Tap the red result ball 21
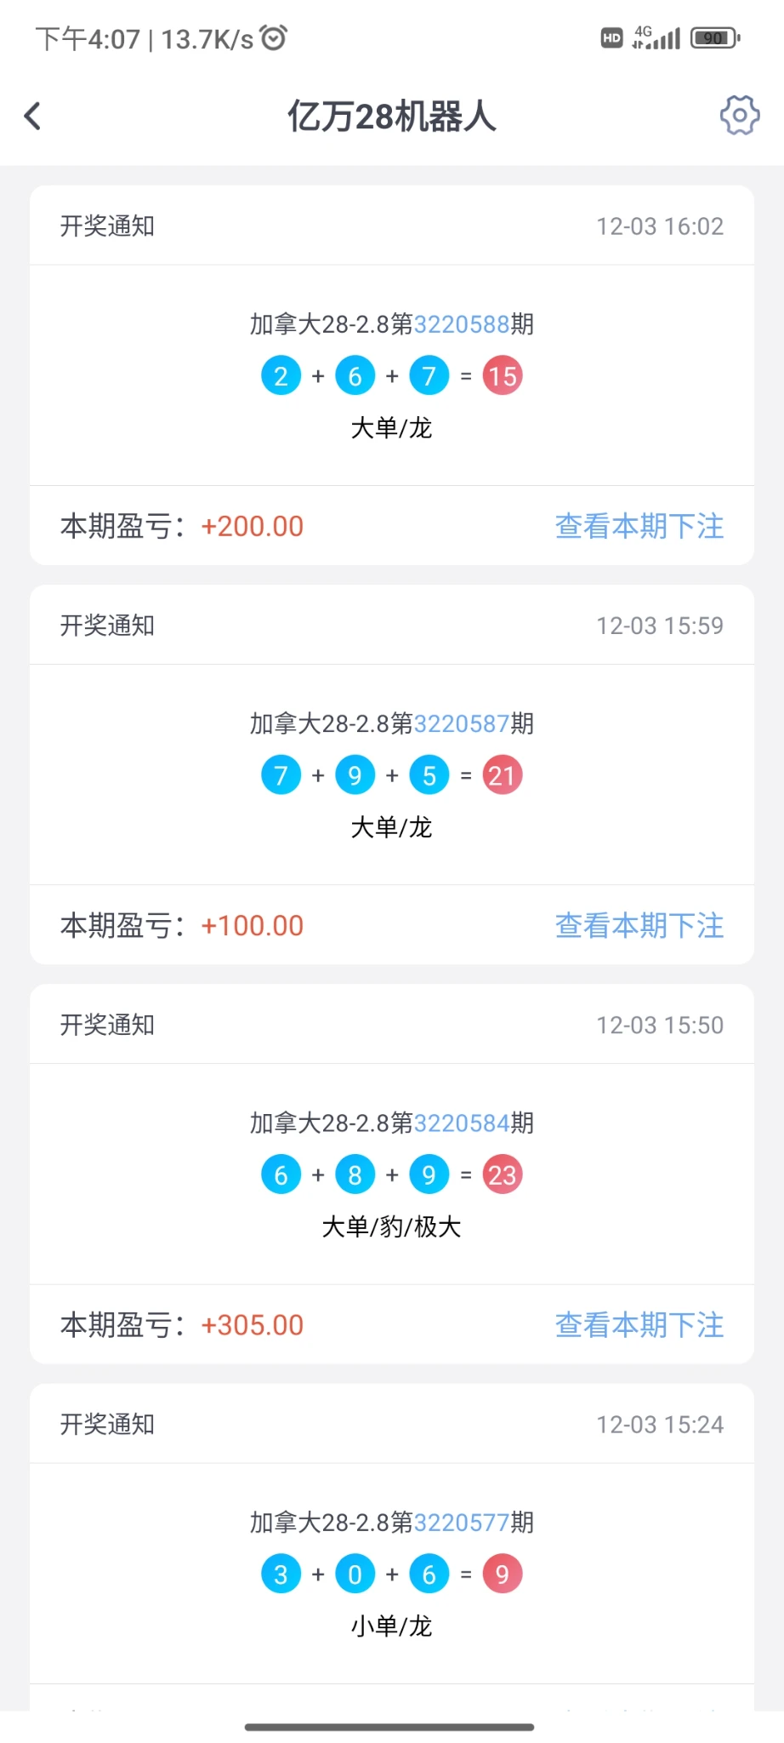Viewport: 784px width, 1743px height. 503,775
